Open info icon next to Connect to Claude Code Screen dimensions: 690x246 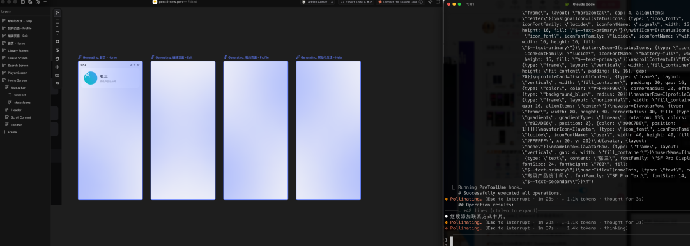421,2
